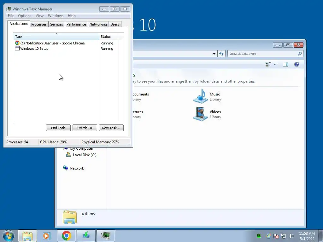Open the Help menu in Task Manager
Image resolution: width=323 pixels, height=242 pixels.
click(72, 16)
